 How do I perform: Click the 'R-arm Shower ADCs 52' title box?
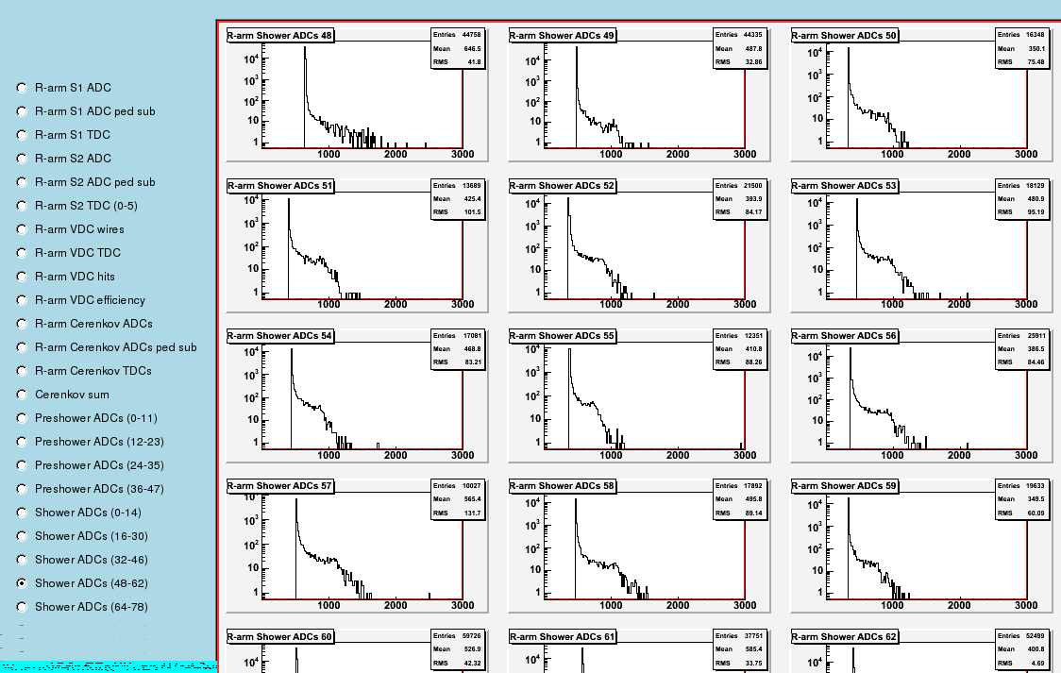tap(563, 185)
